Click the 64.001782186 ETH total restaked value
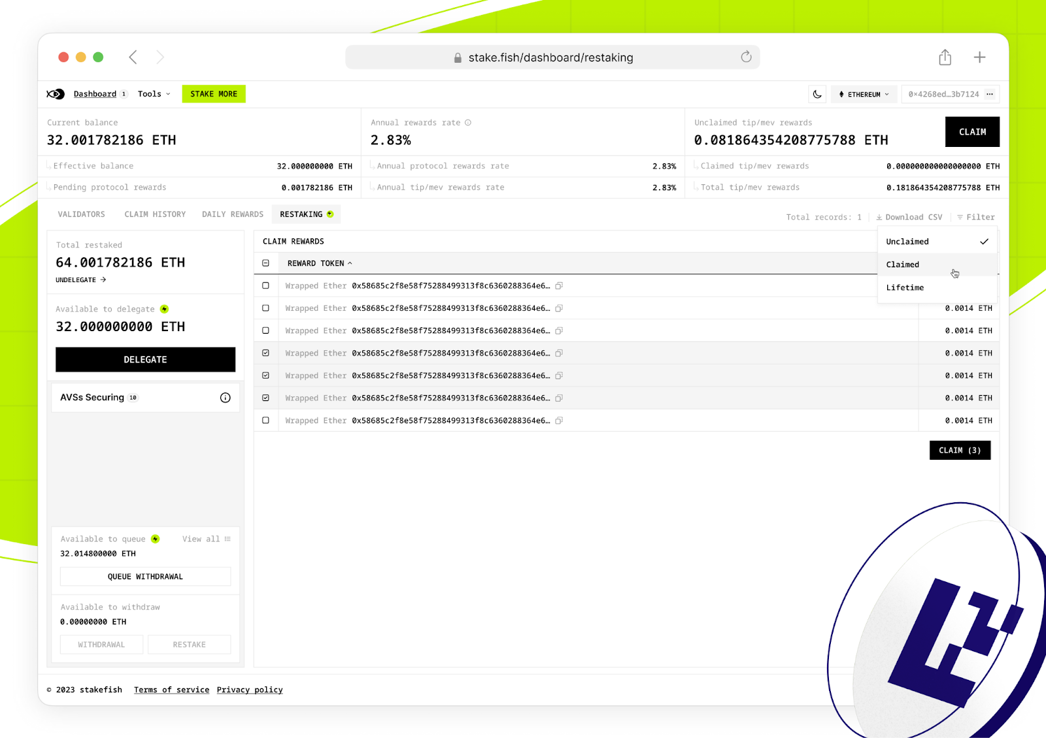Viewport: 1046px width, 738px height. (120, 263)
